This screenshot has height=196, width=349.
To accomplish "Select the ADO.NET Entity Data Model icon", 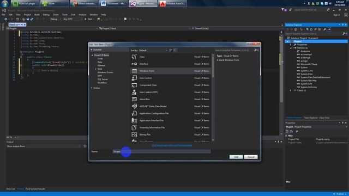I will (x=134, y=106).
